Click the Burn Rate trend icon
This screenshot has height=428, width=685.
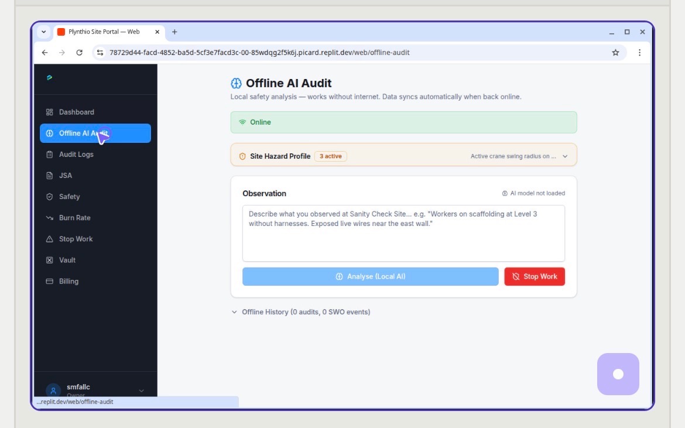click(49, 218)
